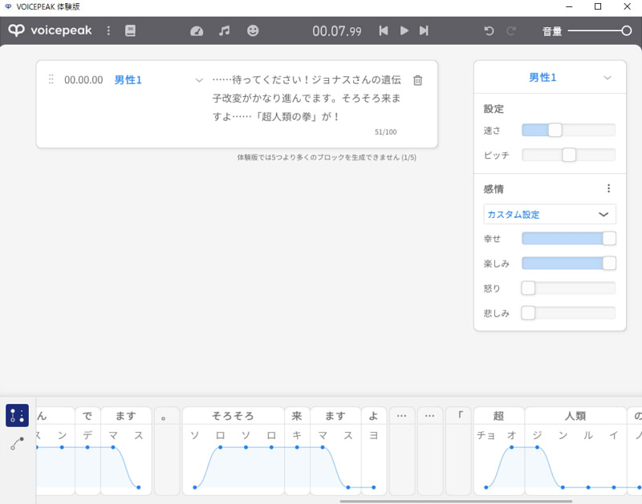Click the music note icon
The height and width of the screenshot is (504, 642).
point(225,30)
